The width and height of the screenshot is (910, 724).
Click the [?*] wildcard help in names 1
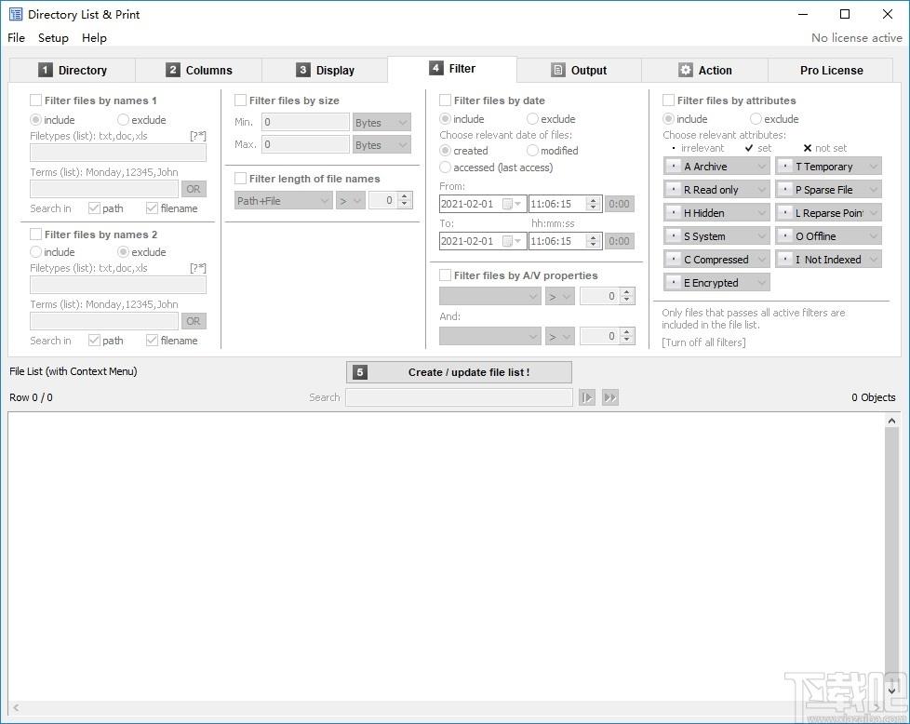tap(198, 136)
